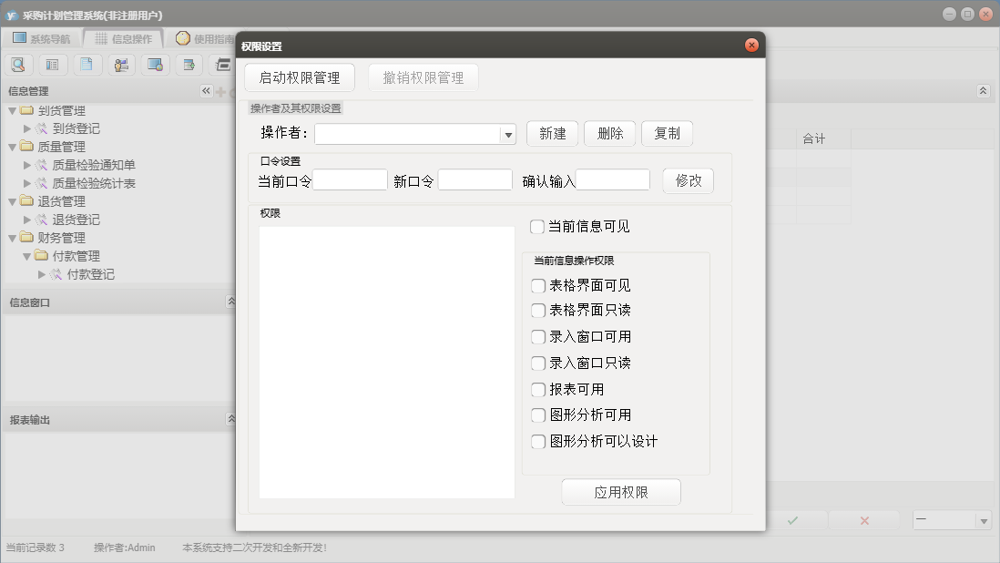Screen dimensions: 1000x563
Task: Click the folder icon next to 退货管理
Action: point(26,200)
